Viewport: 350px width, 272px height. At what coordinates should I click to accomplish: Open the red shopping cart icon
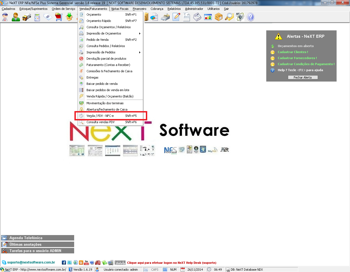tap(59, 17)
